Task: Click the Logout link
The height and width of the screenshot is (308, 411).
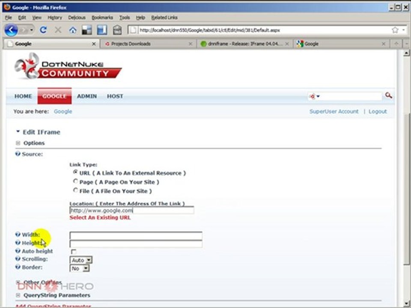Action: pos(378,111)
